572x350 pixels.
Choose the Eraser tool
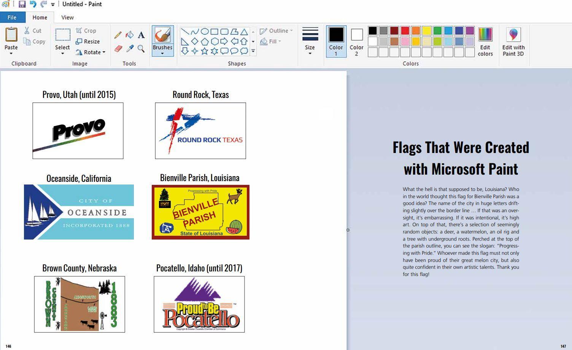118,49
